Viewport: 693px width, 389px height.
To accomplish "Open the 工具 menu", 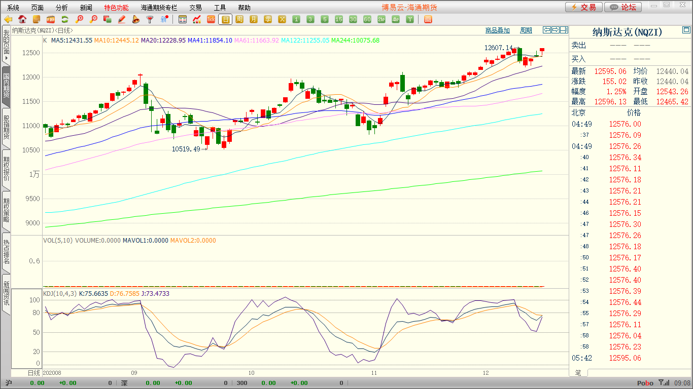I will (220, 8).
